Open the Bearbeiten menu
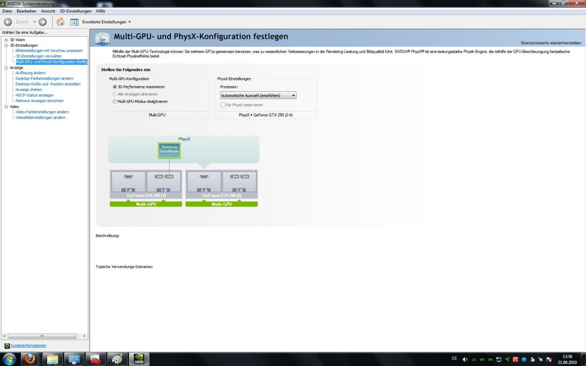This screenshot has width=586, height=366. pos(26,11)
